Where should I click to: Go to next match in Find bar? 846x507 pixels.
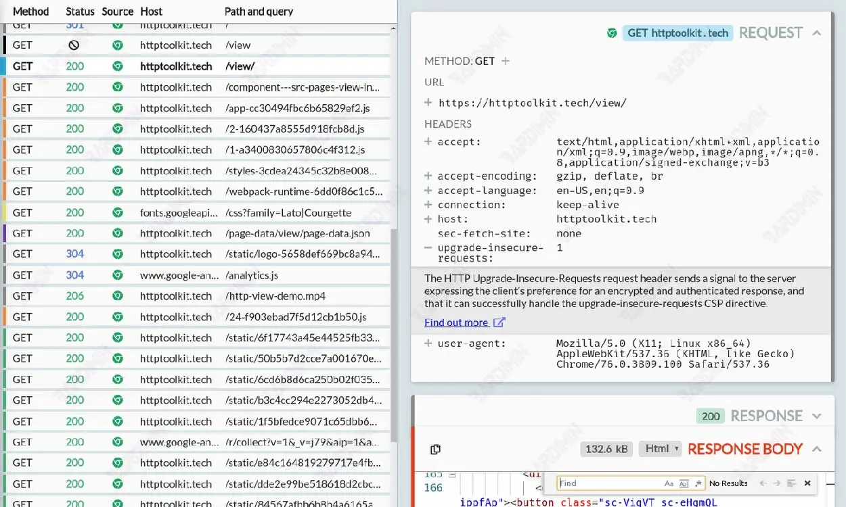pyautogui.click(x=778, y=483)
